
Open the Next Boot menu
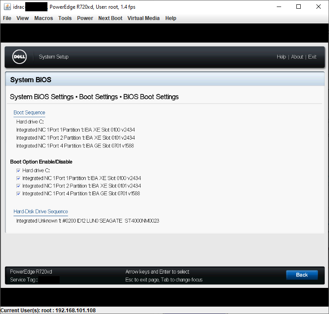111,18
